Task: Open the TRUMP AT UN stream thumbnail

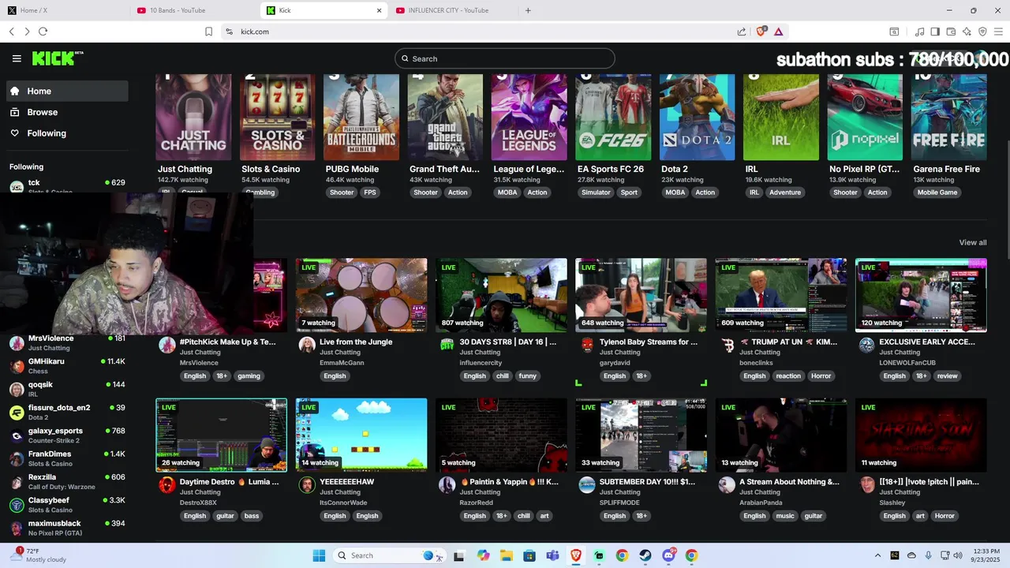Action: click(x=781, y=295)
